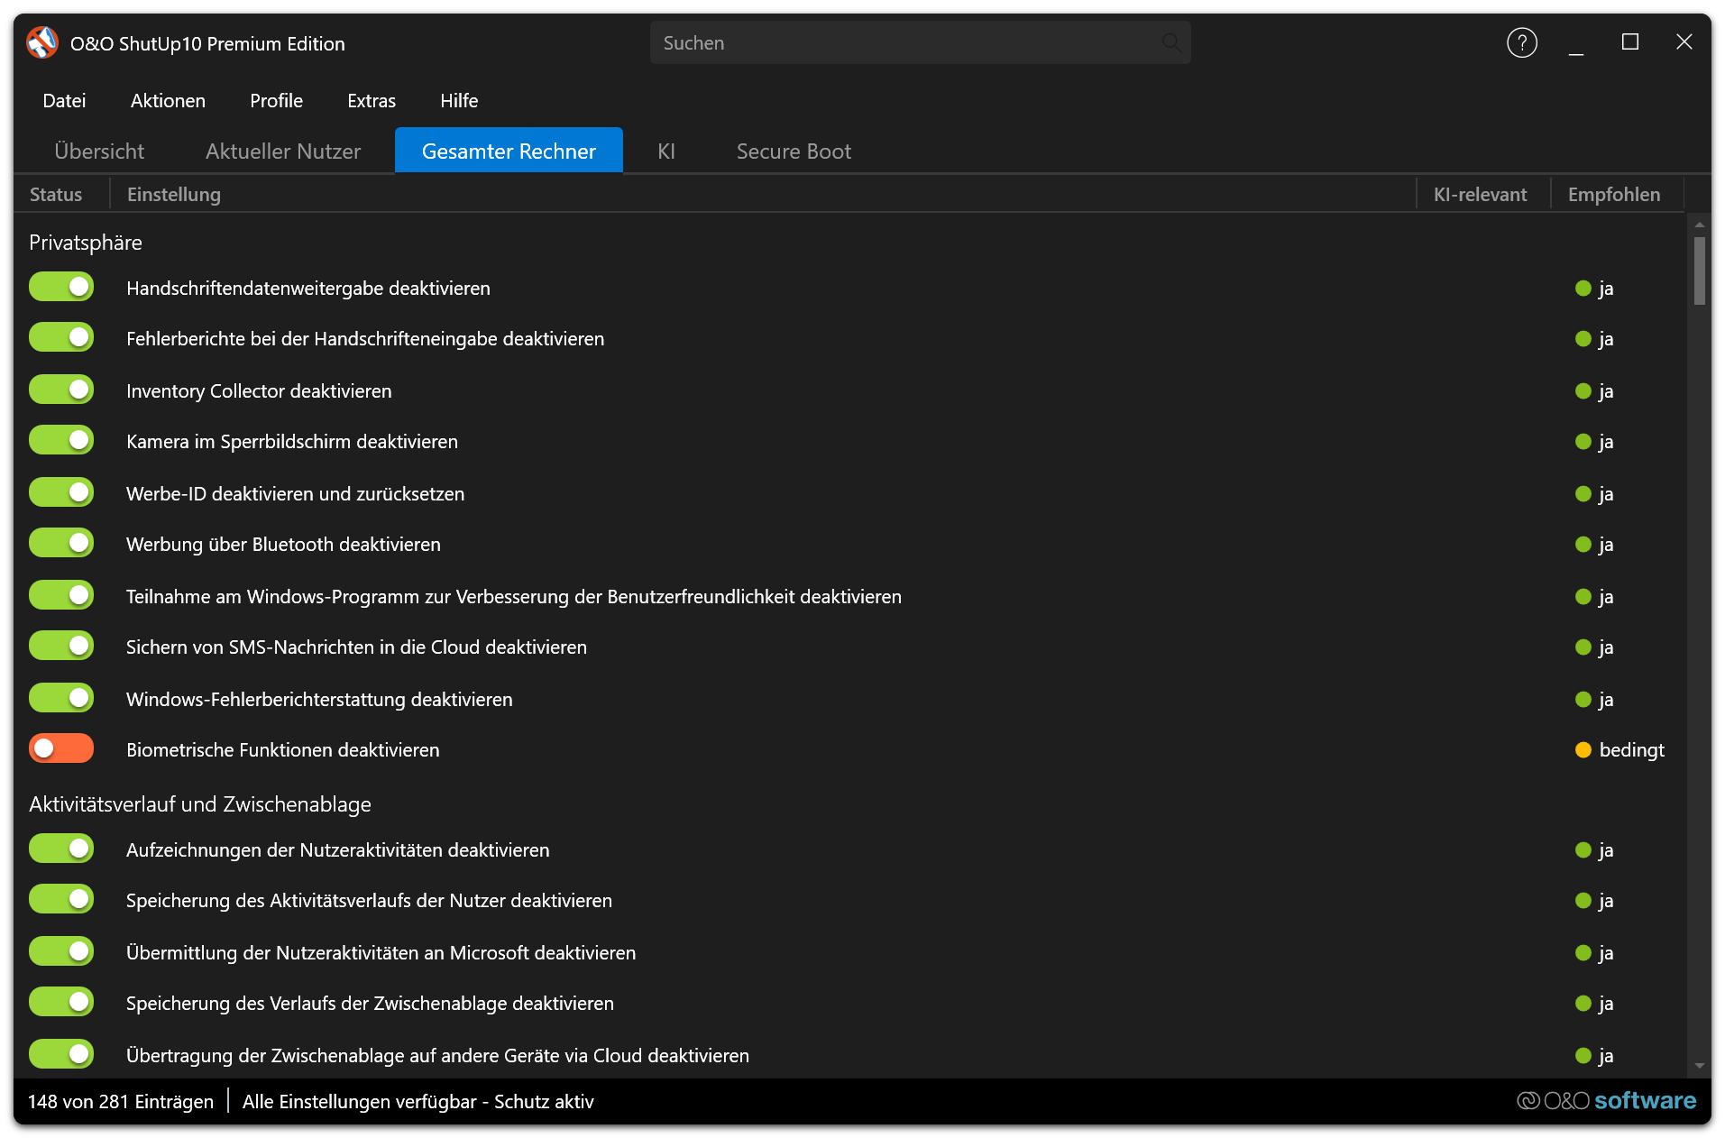The image size is (1725, 1138).
Task: Click the search magnifier icon
Action: click(1170, 42)
